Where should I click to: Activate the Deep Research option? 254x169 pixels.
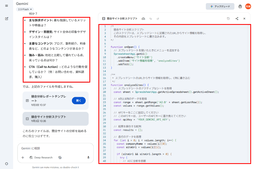pos(41,158)
